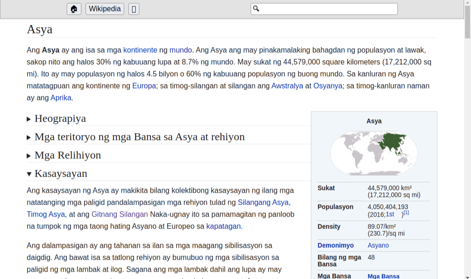
Task: Click the unlabeled button next to Wikipedia
Action: [x=134, y=9]
